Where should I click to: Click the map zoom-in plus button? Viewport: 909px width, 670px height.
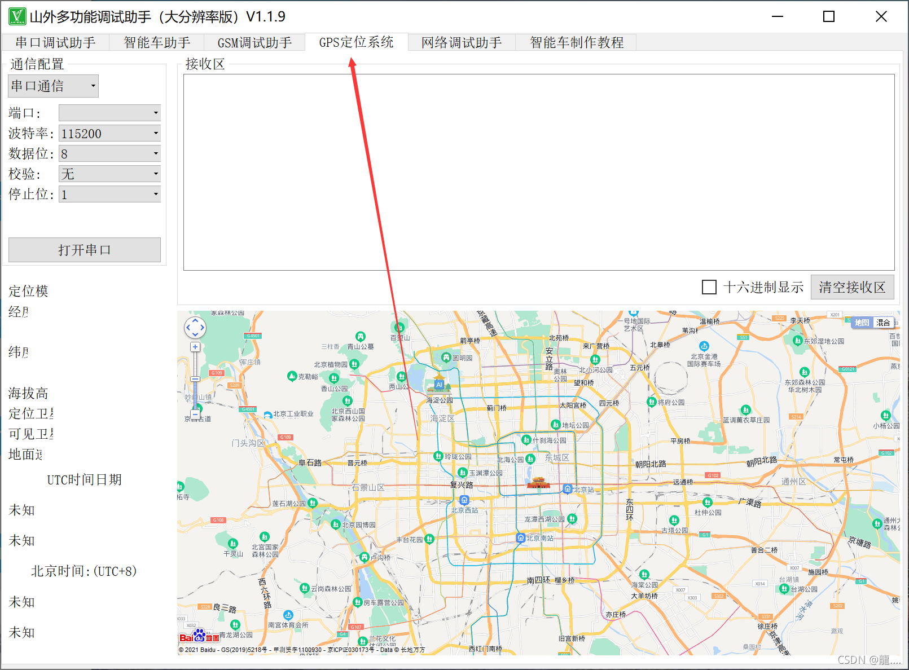[x=195, y=347]
